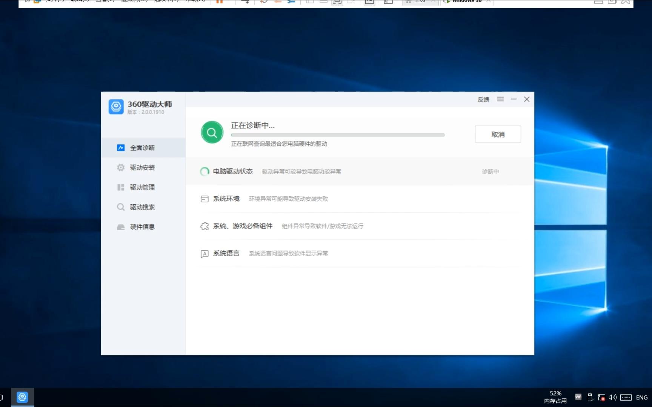
Task: Click the letter A icon beside 系统语言
Action: (x=205, y=254)
